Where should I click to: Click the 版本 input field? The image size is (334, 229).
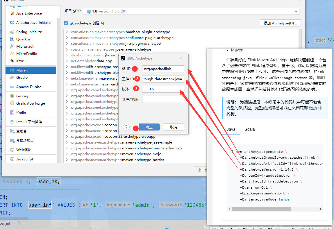click(x=163, y=89)
